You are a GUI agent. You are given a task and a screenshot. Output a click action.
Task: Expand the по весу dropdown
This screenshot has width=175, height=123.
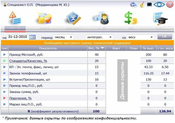140,37
